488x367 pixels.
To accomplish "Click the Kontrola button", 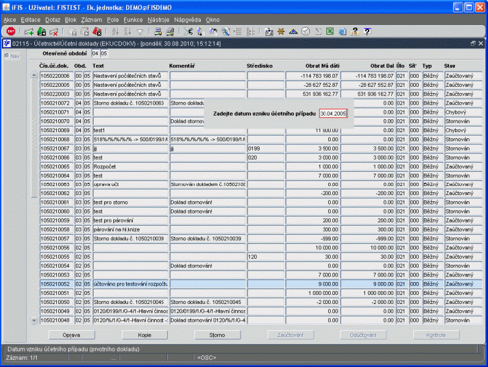I will [436, 335].
